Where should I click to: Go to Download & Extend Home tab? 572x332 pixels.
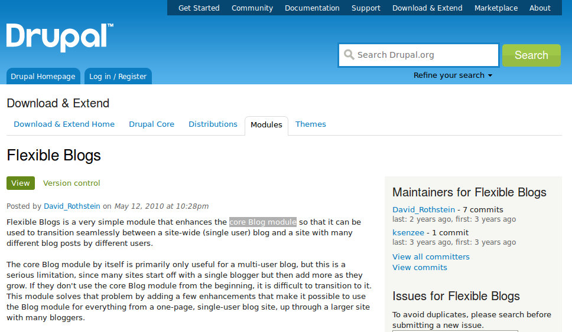pyautogui.click(x=64, y=124)
